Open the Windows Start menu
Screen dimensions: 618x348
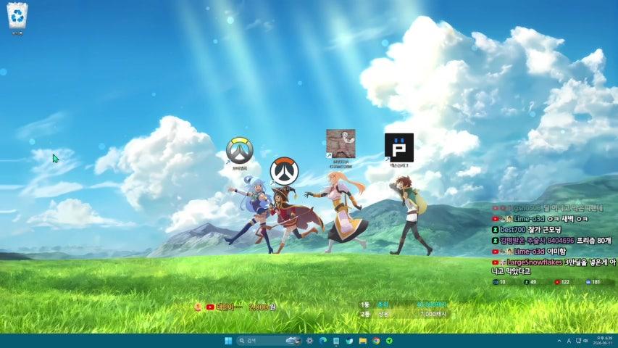click(x=228, y=341)
